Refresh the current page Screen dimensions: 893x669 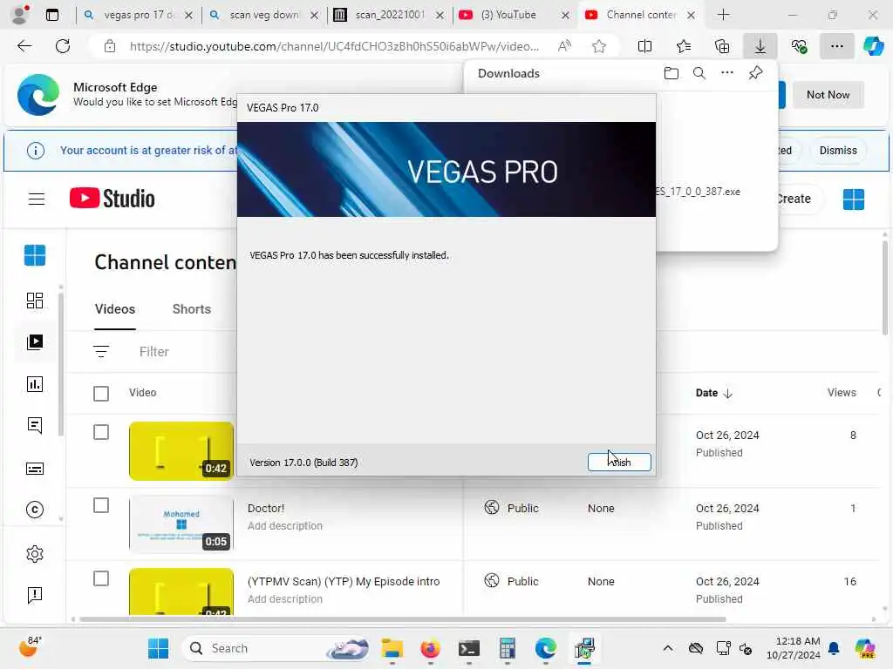point(63,46)
